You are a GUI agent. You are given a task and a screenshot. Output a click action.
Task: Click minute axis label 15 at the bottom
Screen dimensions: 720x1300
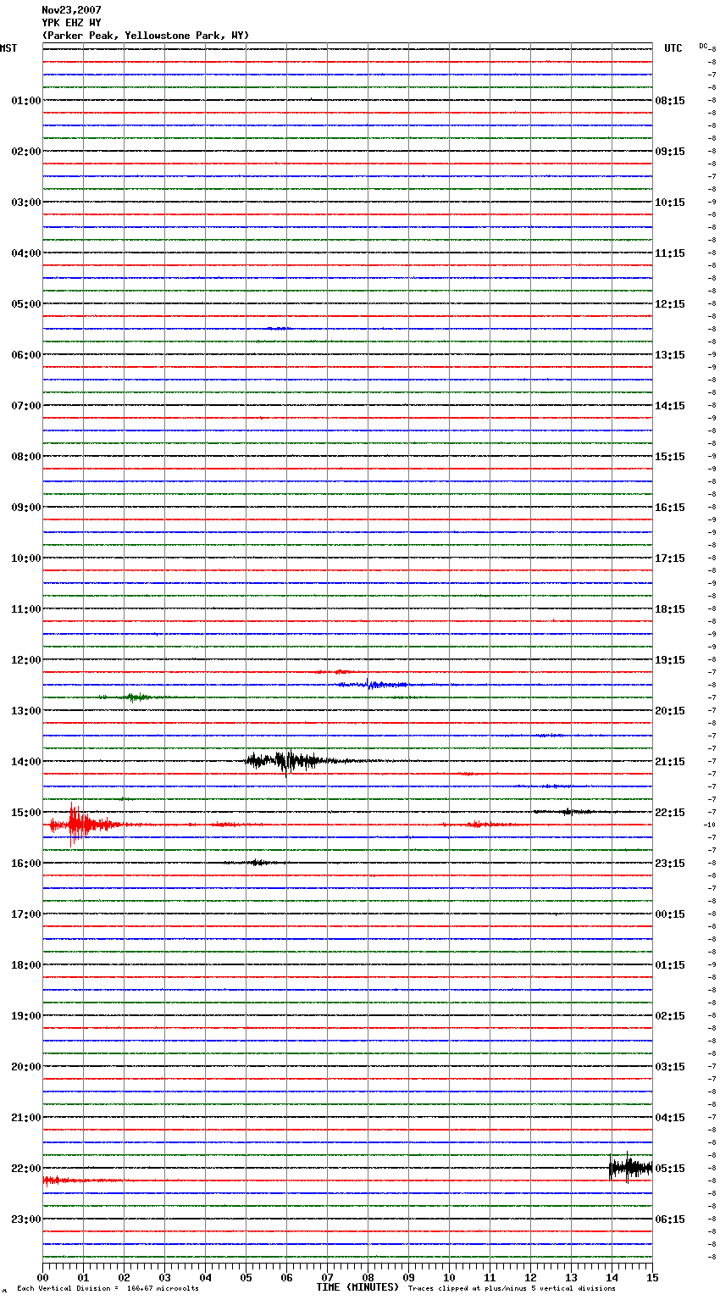click(x=652, y=1277)
